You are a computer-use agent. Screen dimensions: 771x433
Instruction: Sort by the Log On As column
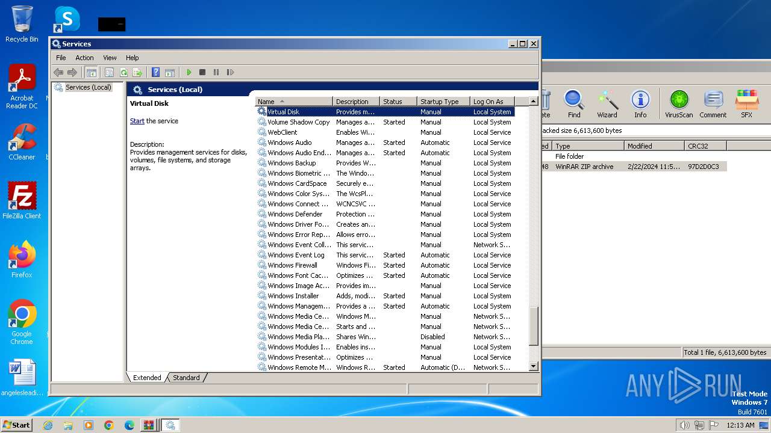point(492,102)
